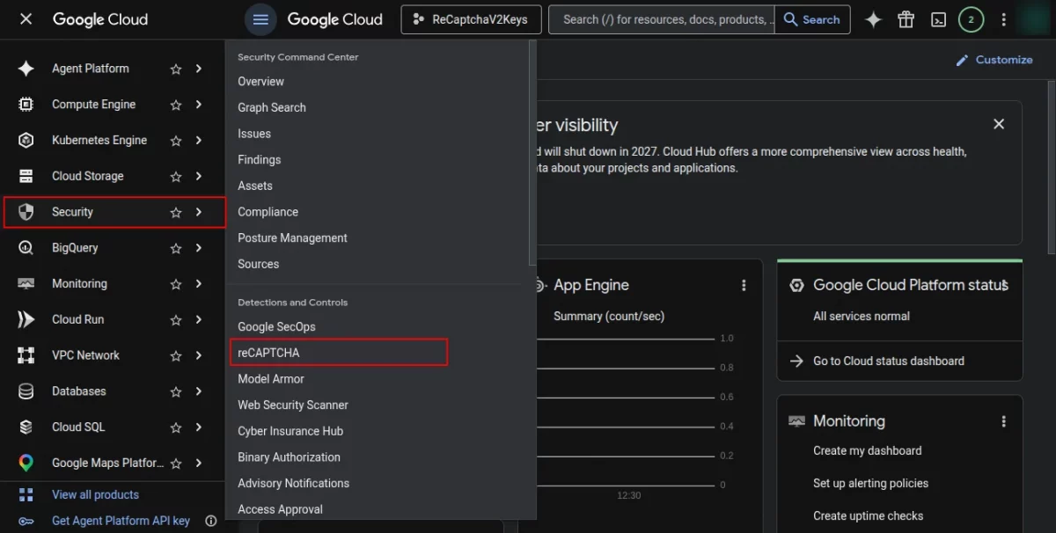The width and height of the screenshot is (1056, 533).
Task: Expand Cloud SQL submenu chevron
Action: click(199, 427)
